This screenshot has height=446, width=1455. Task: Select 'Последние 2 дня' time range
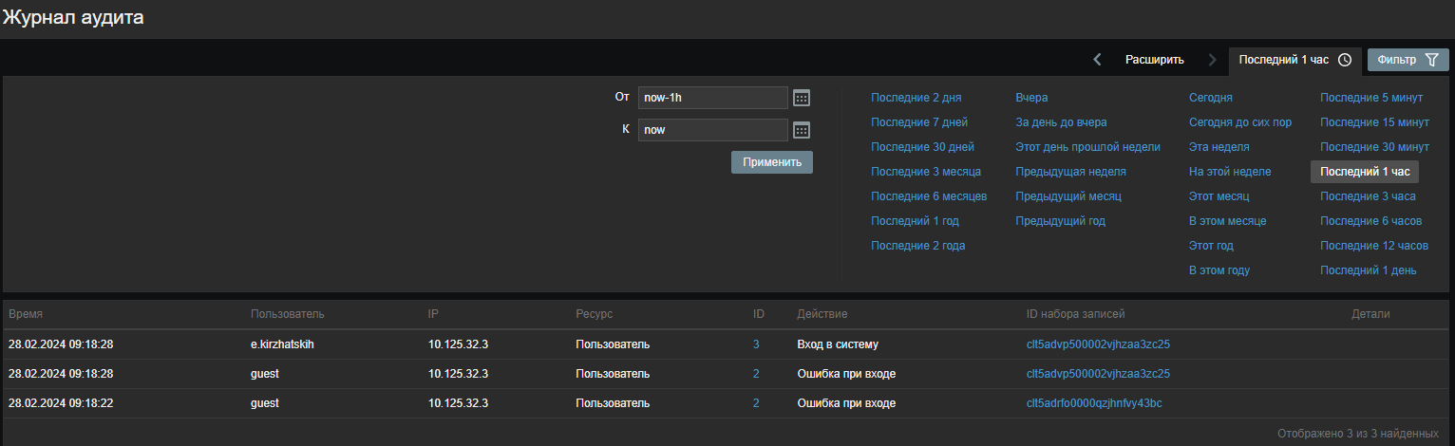[916, 98]
